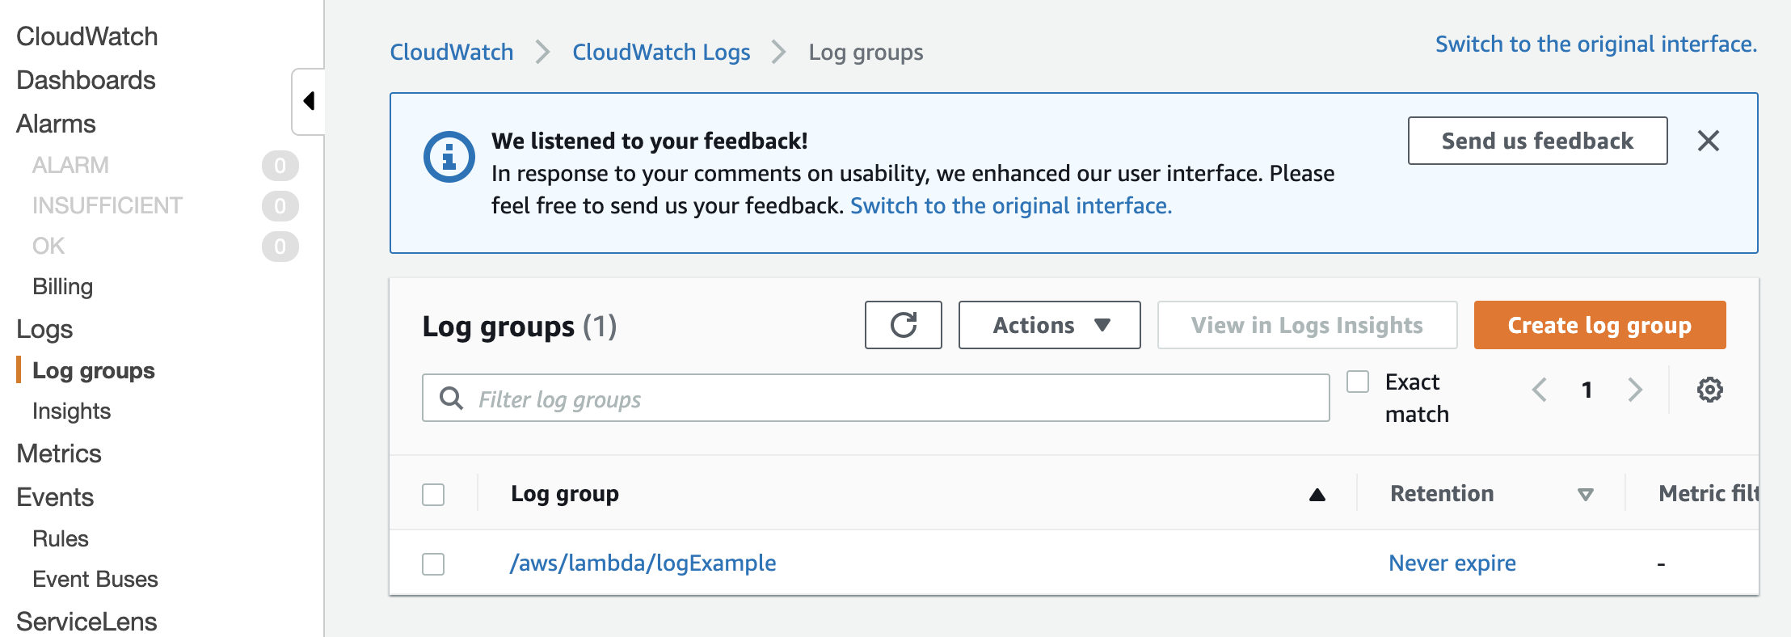Click View in Logs Insights button
This screenshot has width=1791, height=637.
pyautogui.click(x=1307, y=325)
